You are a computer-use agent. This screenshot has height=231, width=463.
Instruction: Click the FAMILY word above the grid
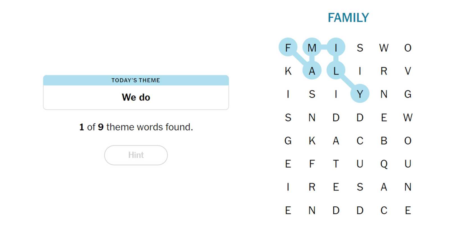pyautogui.click(x=348, y=18)
